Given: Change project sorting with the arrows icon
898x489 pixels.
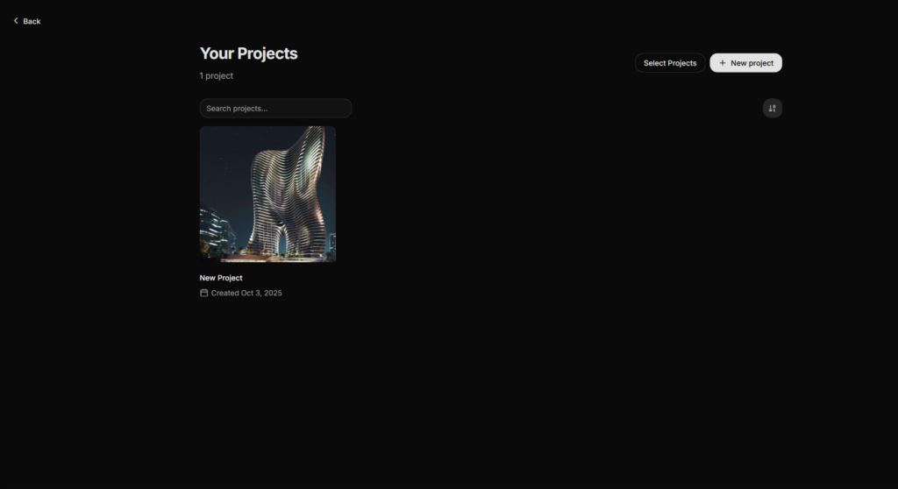Looking at the screenshot, I should tap(772, 109).
